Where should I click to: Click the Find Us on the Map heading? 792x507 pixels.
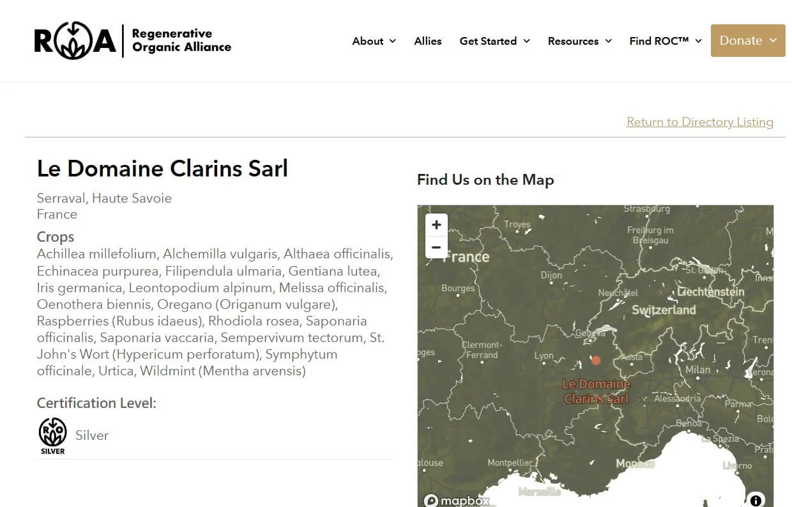(x=485, y=180)
